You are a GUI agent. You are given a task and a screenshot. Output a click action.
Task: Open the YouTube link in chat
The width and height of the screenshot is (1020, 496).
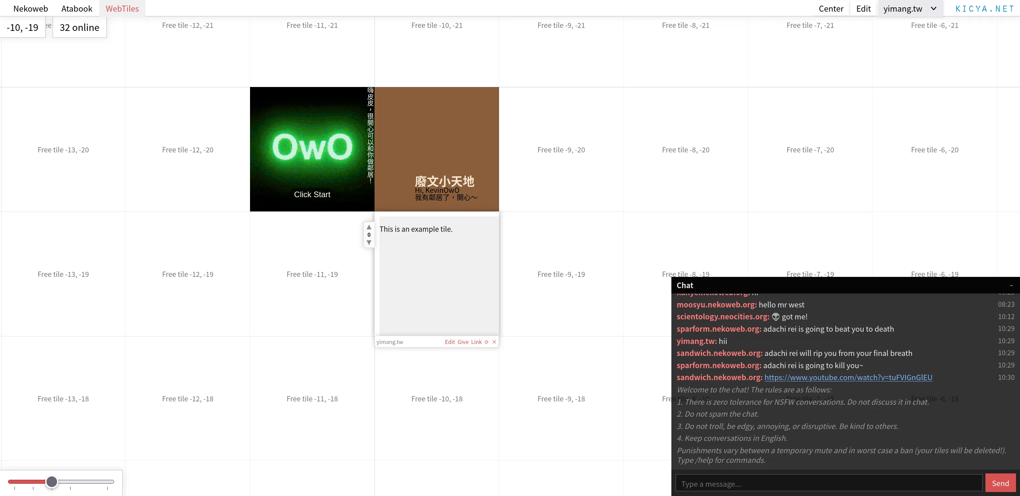click(848, 377)
